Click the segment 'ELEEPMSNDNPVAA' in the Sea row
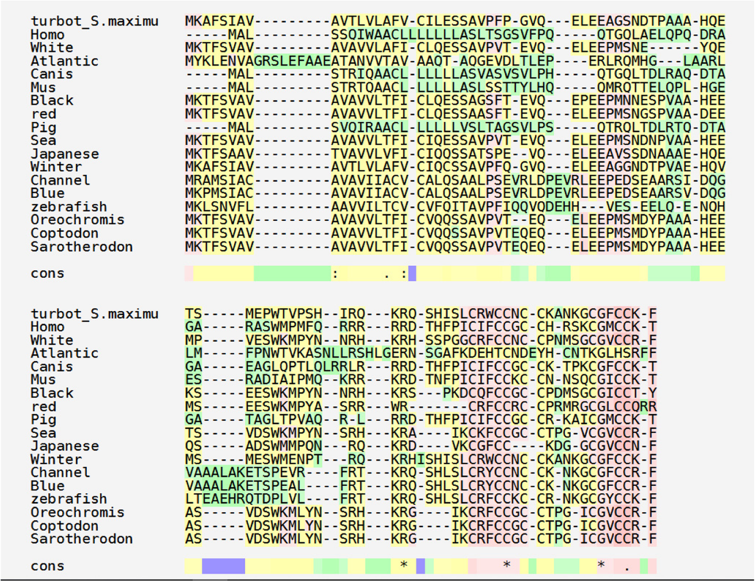Screen dimensions: 755x582 click(x=631, y=141)
